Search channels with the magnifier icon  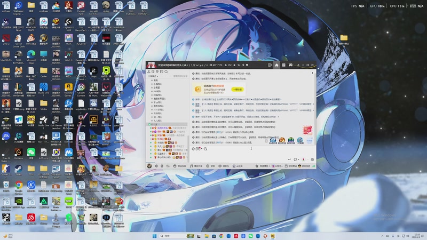(x=166, y=71)
